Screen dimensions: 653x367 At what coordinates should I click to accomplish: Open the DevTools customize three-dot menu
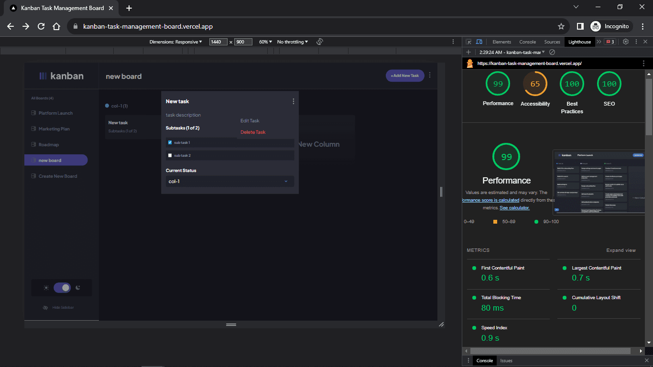pos(635,42)
